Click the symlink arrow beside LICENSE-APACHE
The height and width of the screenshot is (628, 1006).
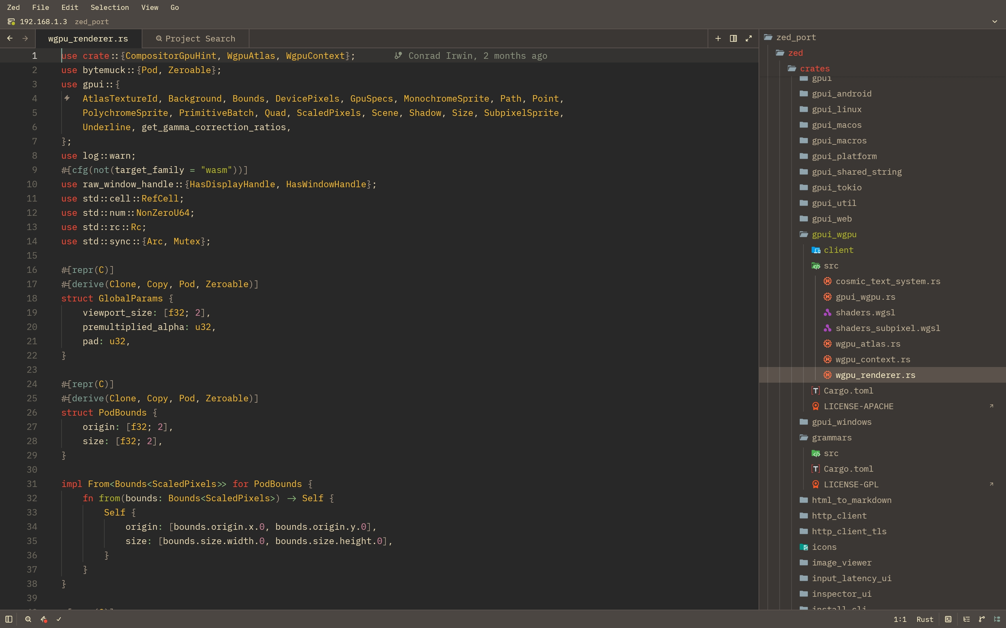(991, 406)
